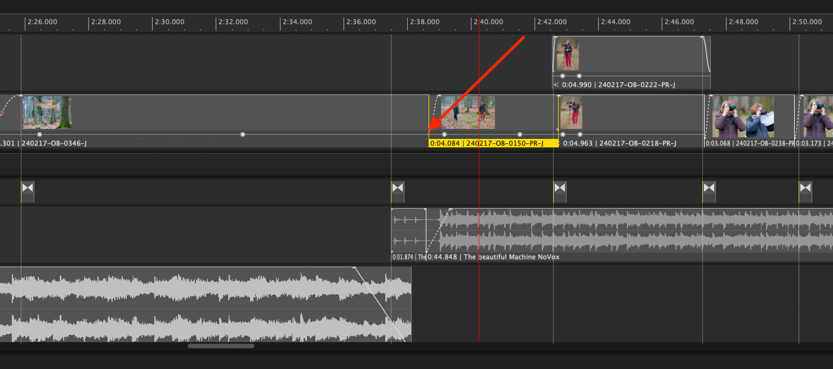Viewport: 833px width, 369px height.
Task: Click ruler time label 2:44.000
Action: click(616, 22)
